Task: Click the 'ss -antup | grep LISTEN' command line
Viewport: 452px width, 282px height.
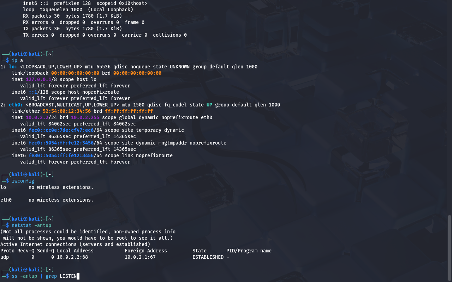Action: click(x=44, y=276)
